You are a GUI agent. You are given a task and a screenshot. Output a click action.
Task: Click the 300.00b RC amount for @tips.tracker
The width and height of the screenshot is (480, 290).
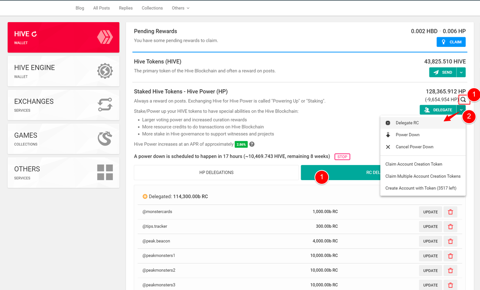point(327,226)
